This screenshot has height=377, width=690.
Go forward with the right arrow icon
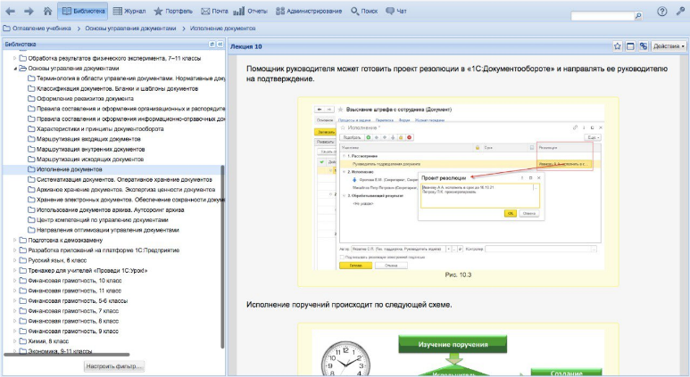coord(29,12)
